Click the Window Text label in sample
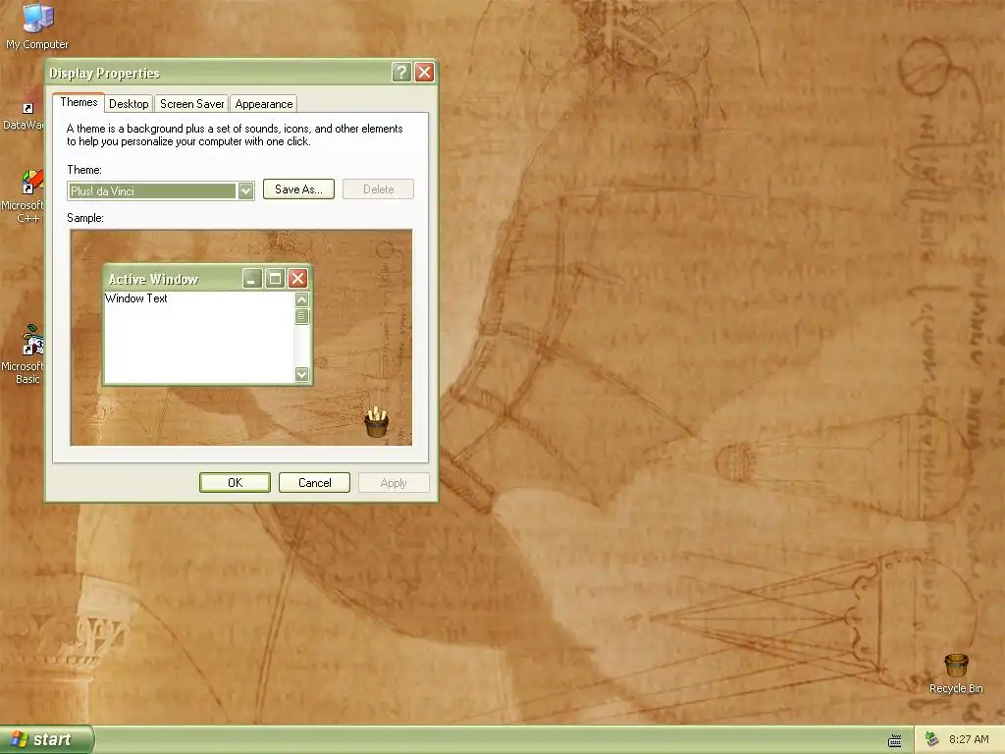This screenshot has width=1005, height=754. point(135,298)
